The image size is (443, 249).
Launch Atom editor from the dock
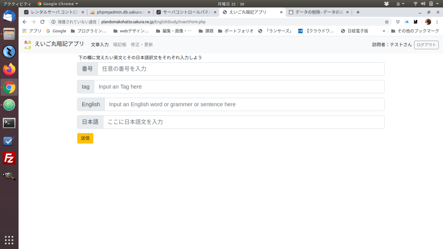[x=9, y=105]
